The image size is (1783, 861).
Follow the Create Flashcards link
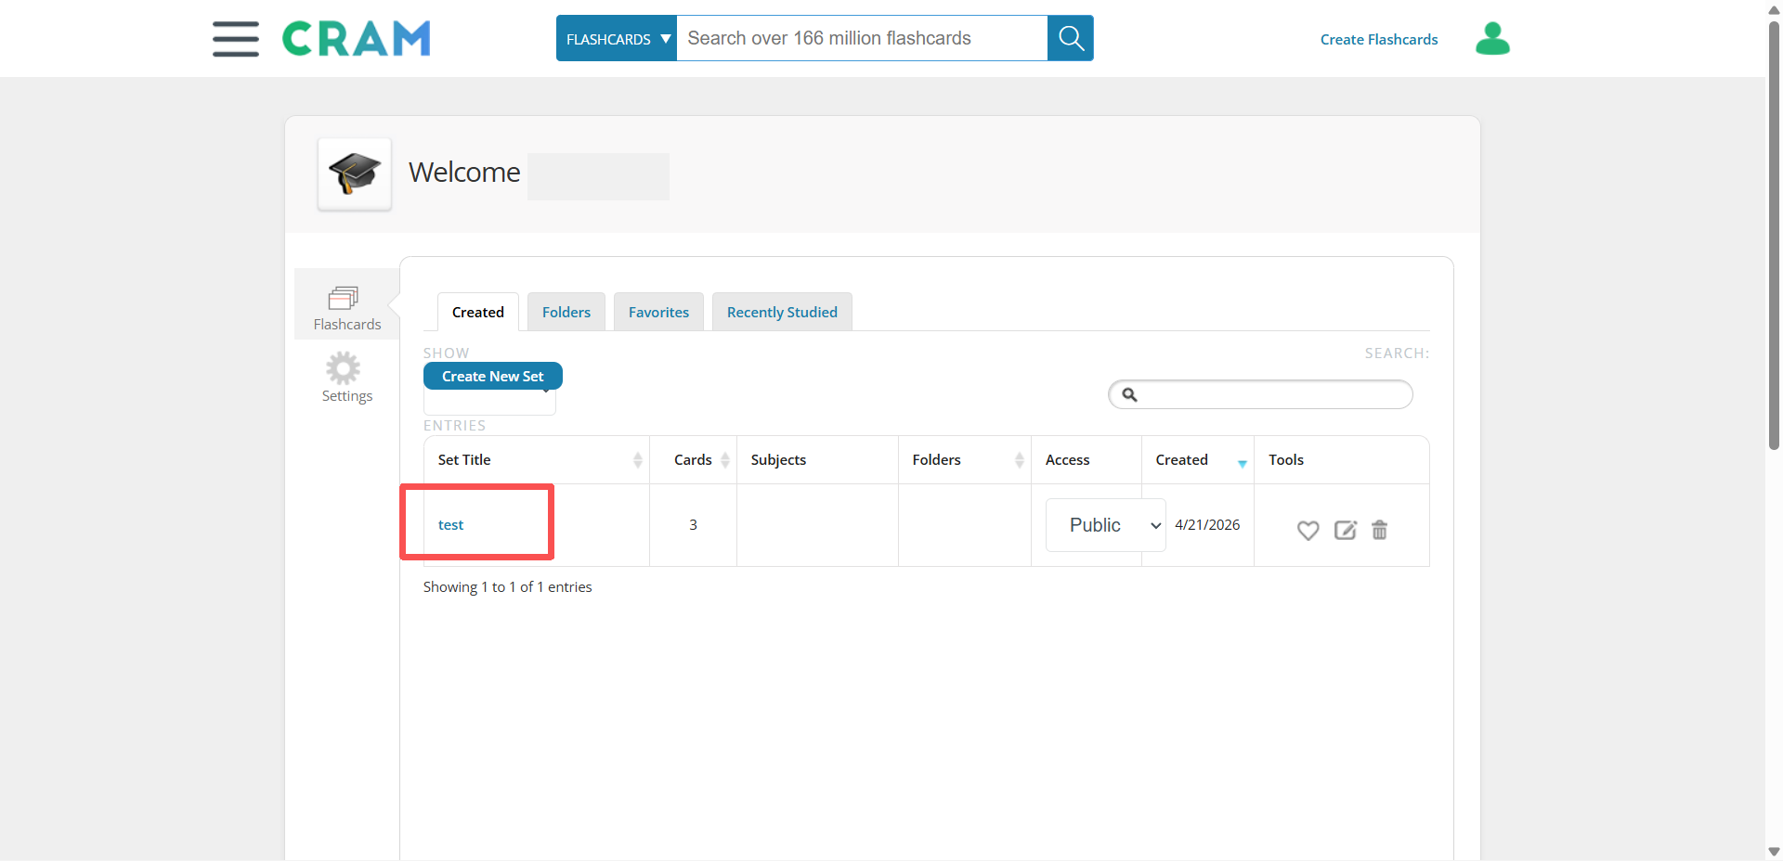point(1378,39)
